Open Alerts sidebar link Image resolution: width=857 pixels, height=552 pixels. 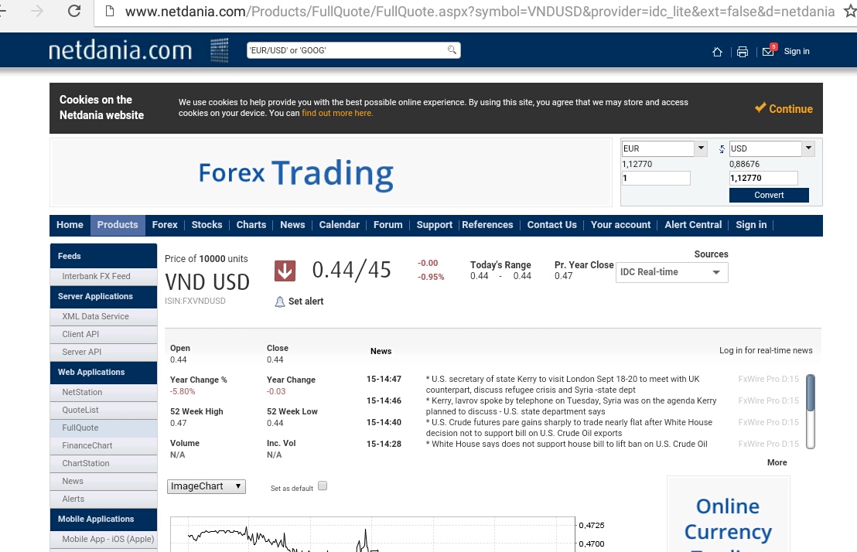tap(104, 499)
